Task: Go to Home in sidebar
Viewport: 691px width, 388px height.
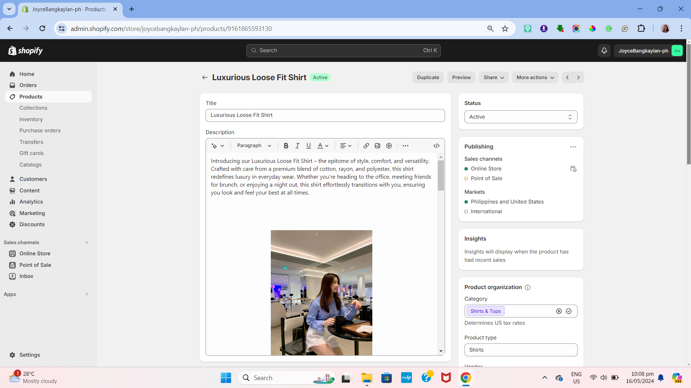Action: (49, 74)
